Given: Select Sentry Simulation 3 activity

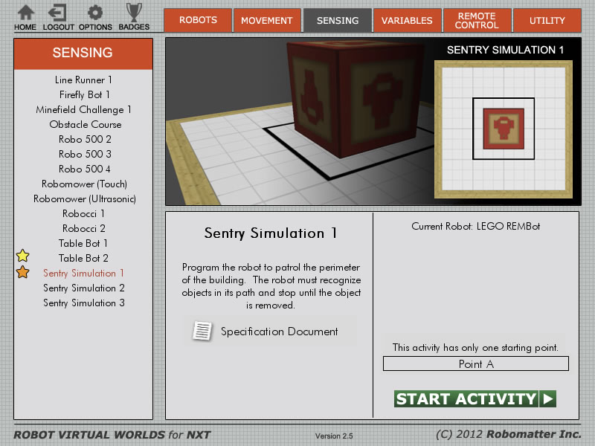Looking at the screenshot, I should [x=84, y=303].
